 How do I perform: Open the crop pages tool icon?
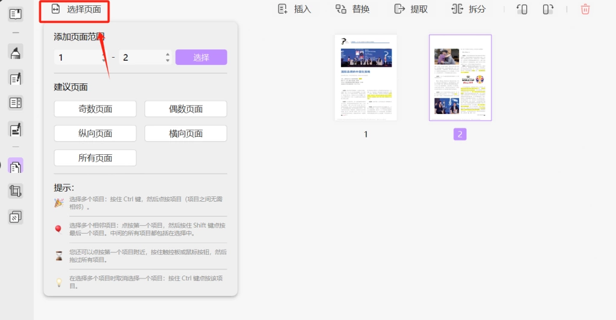point(15,191)
